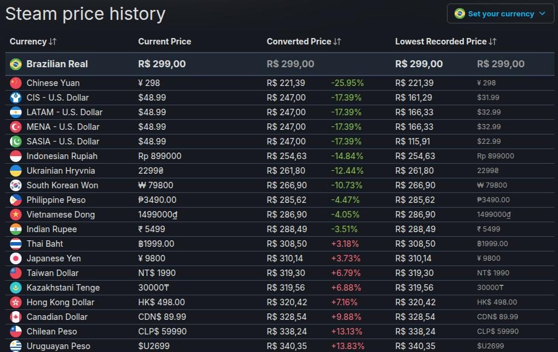This screenshot has width=558, height=352.
Task: Click the Philippine Peso flag icon
Action: point(16,200)
